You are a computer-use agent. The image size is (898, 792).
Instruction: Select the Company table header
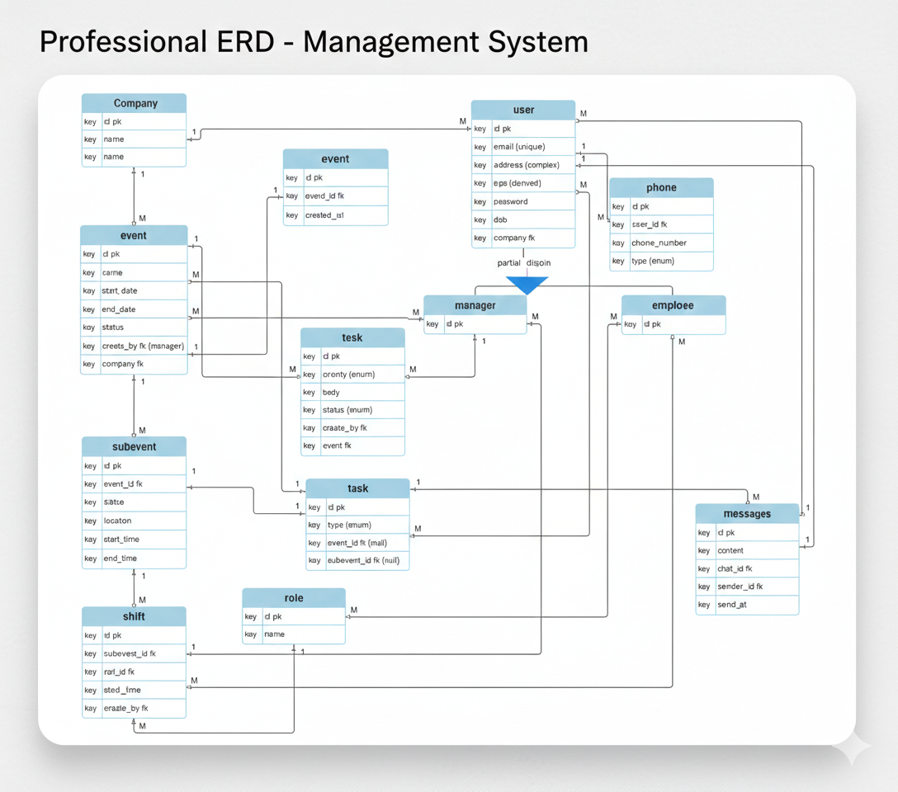134,103
